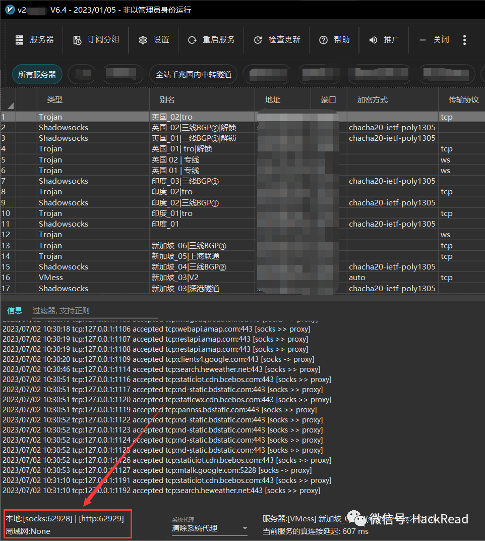
Task: Click the 帮助 question mark icon
Action: (x=323, y=40)
